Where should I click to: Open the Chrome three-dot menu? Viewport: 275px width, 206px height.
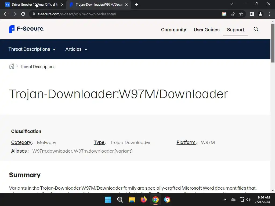coord(269,14)
